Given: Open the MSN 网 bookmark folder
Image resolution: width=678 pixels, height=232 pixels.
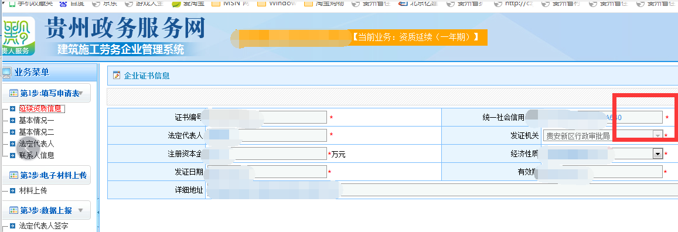Looking at the screenshot, I should tap(230, 4).
